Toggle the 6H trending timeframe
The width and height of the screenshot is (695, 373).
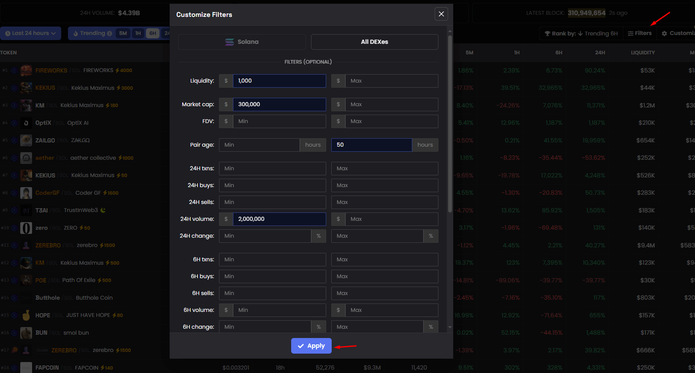pos(153,33)
